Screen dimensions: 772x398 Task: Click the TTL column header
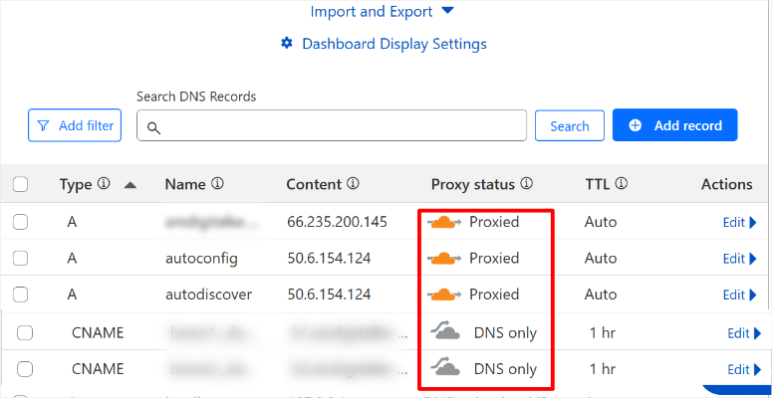[x=598, y=184]
